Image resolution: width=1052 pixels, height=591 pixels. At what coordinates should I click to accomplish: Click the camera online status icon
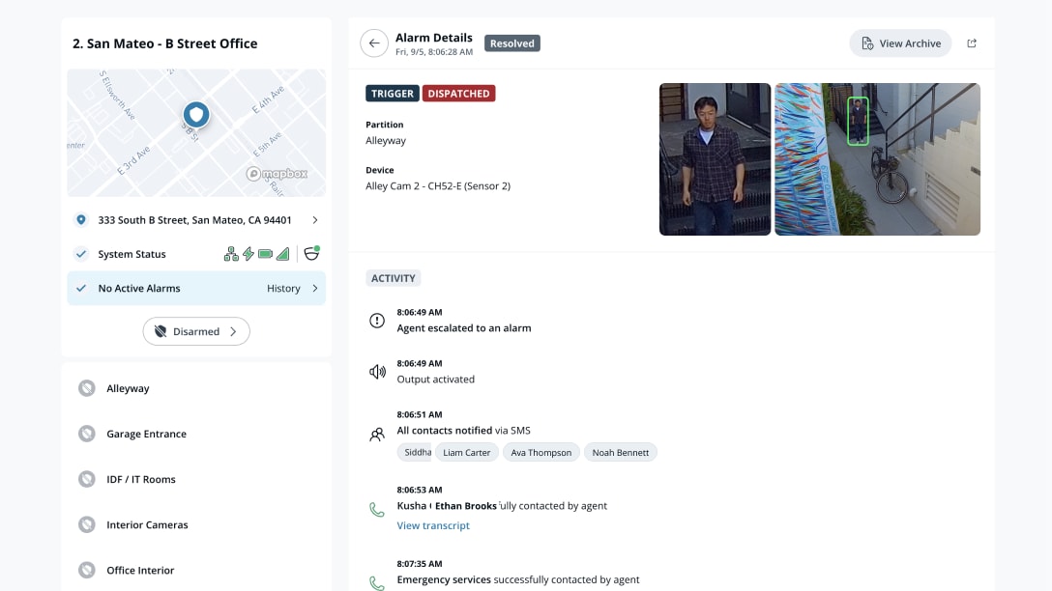coord(311,254)
